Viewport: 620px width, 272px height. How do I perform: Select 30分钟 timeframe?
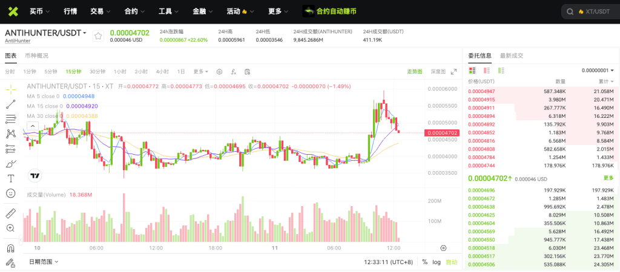97,71
